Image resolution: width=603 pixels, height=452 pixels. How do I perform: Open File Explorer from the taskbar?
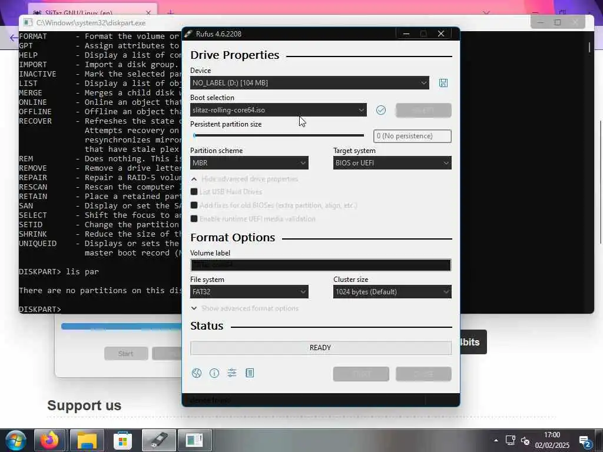coord(87,440)
